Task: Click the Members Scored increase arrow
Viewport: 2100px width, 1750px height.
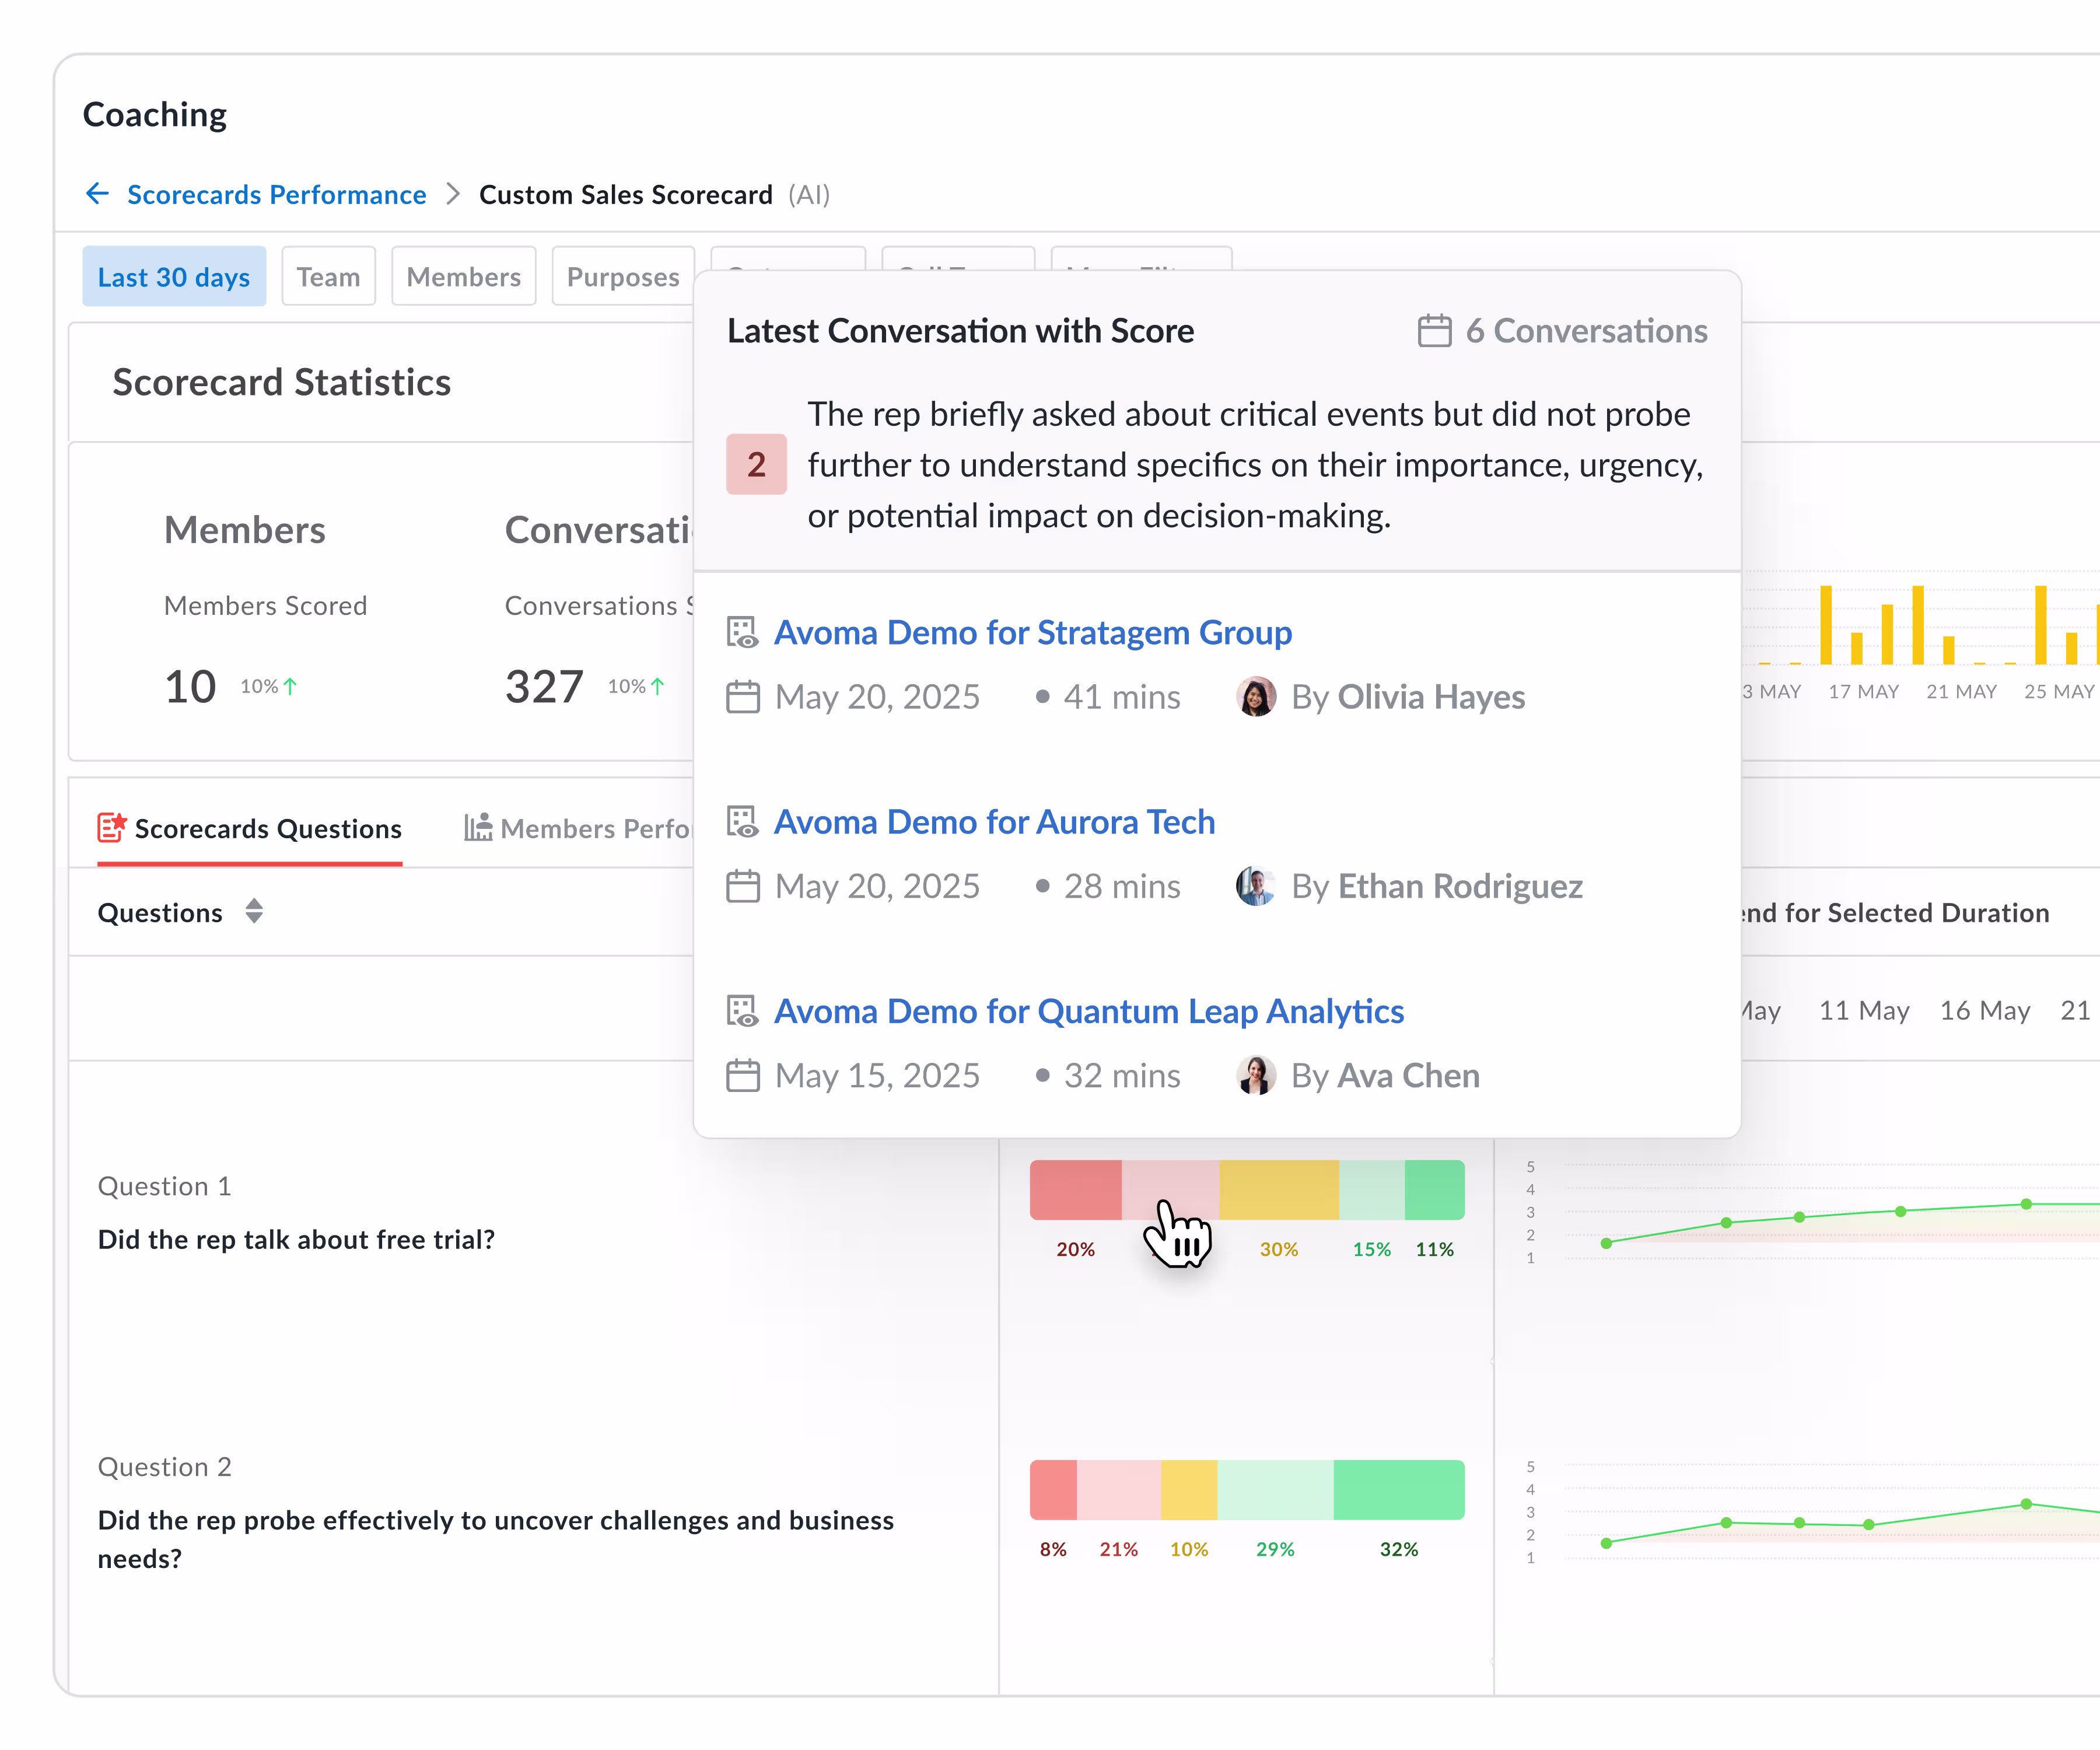Action: tap(290, 686)
